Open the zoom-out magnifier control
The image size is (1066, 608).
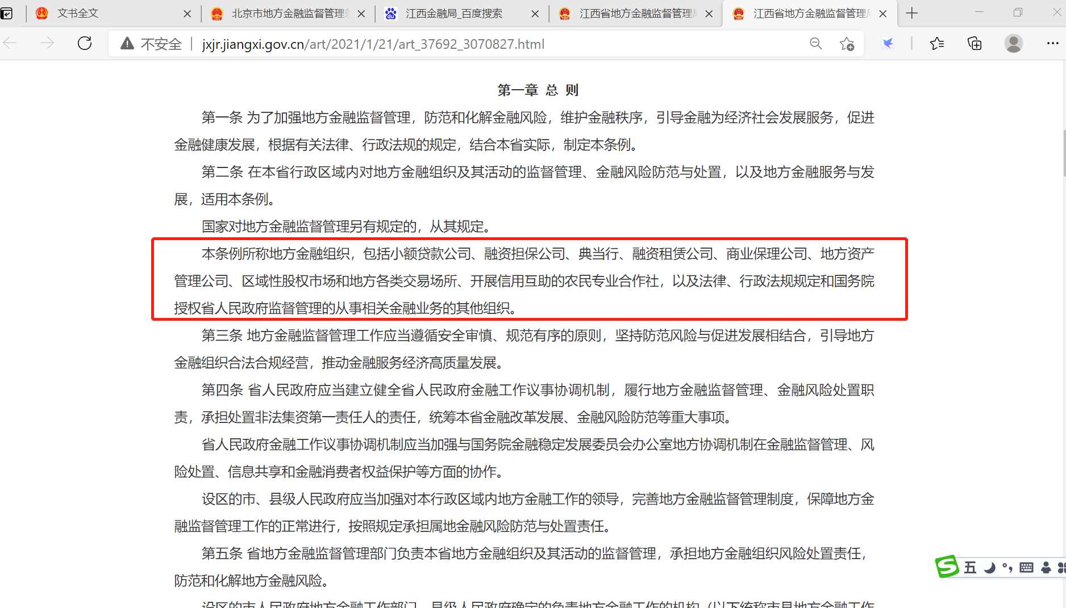(x=815, y=44)
